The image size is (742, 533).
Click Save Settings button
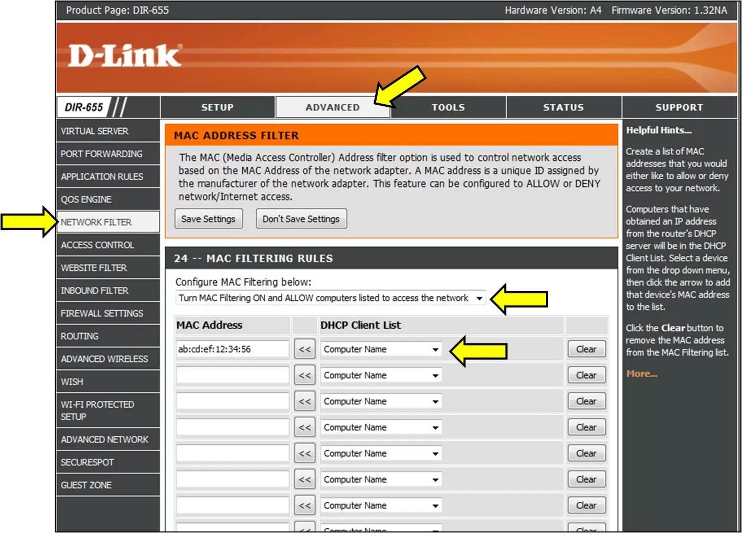208,219
